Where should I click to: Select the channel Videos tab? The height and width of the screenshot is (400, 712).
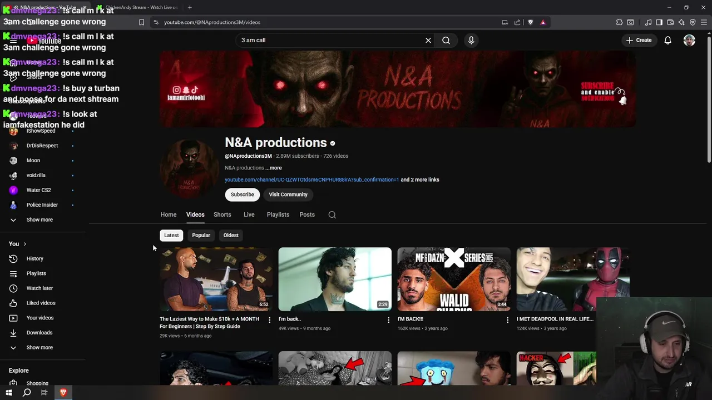(195, 215)
